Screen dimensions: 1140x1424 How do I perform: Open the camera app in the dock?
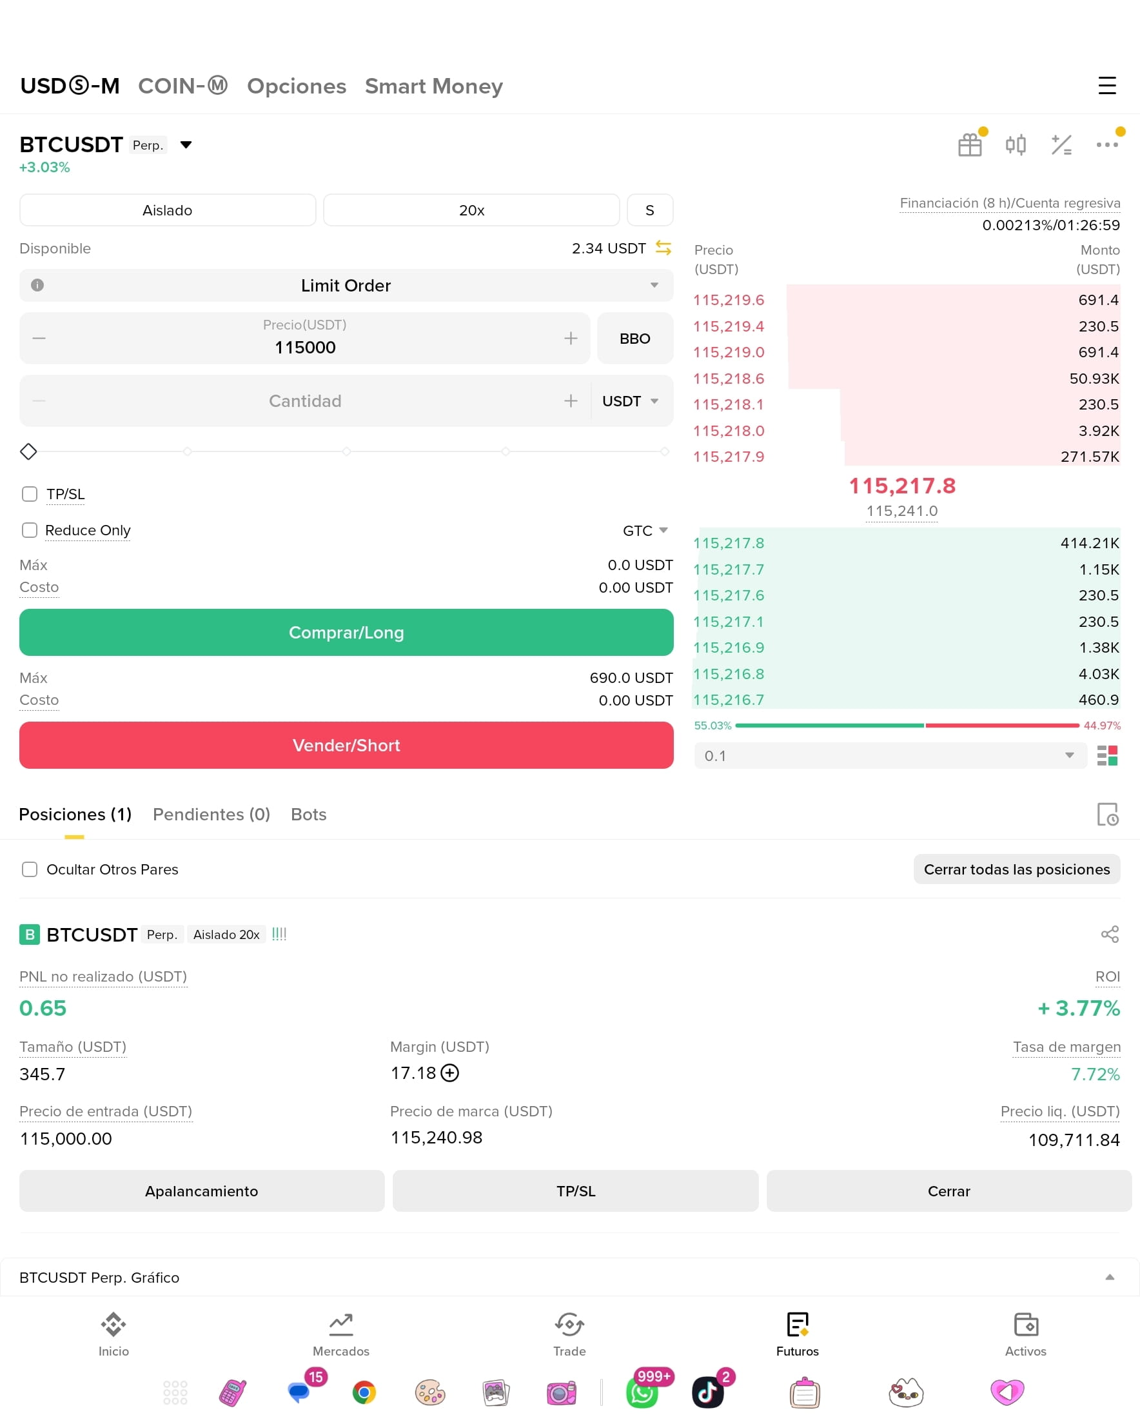click(562, 1393)
